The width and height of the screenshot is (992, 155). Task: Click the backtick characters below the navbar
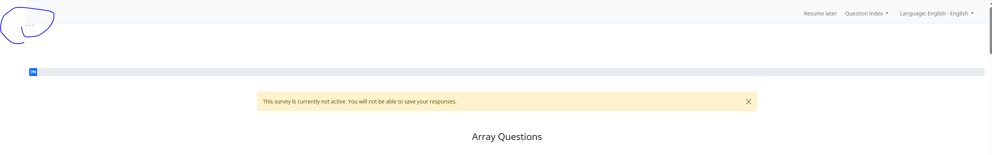[30, 26]
